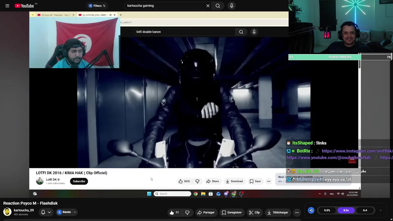The width and height of the screenshot is (393, 221).
Task: Select the 0.4 stat pill
Action: (x=365, y=210)
